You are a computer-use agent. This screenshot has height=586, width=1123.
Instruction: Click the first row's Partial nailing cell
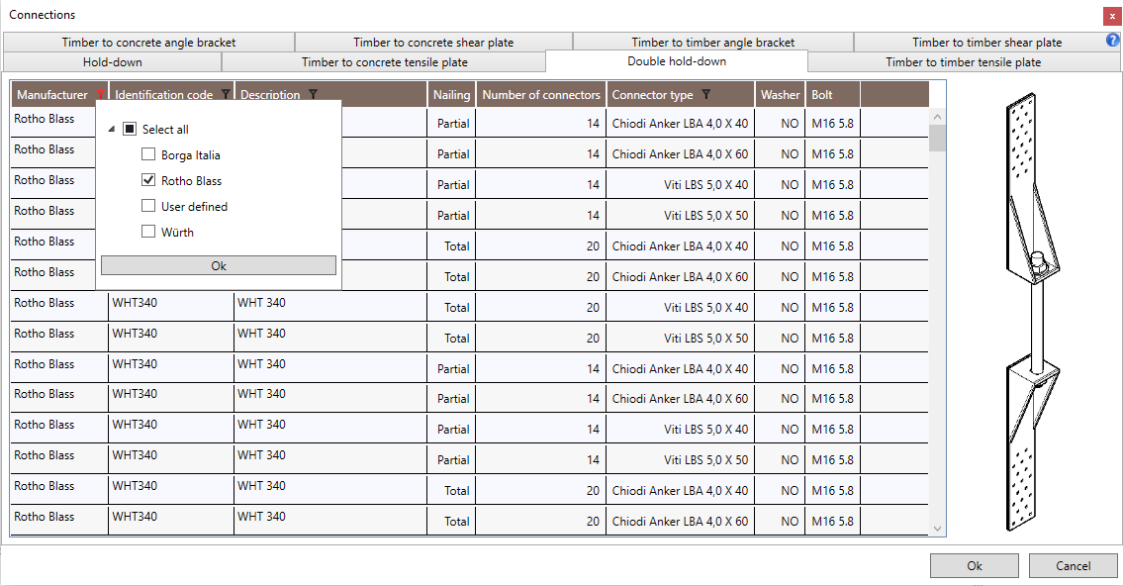(x=451, y=123)
